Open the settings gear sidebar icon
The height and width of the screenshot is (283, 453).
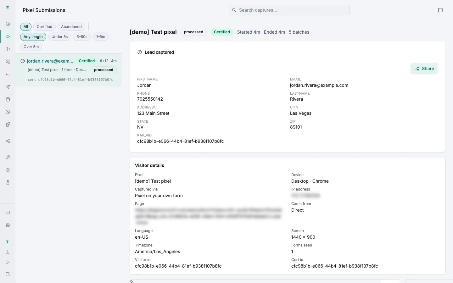[8, 225]
